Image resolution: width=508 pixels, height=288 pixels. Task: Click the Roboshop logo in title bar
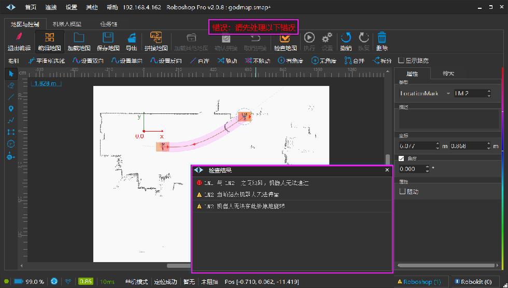11,7
